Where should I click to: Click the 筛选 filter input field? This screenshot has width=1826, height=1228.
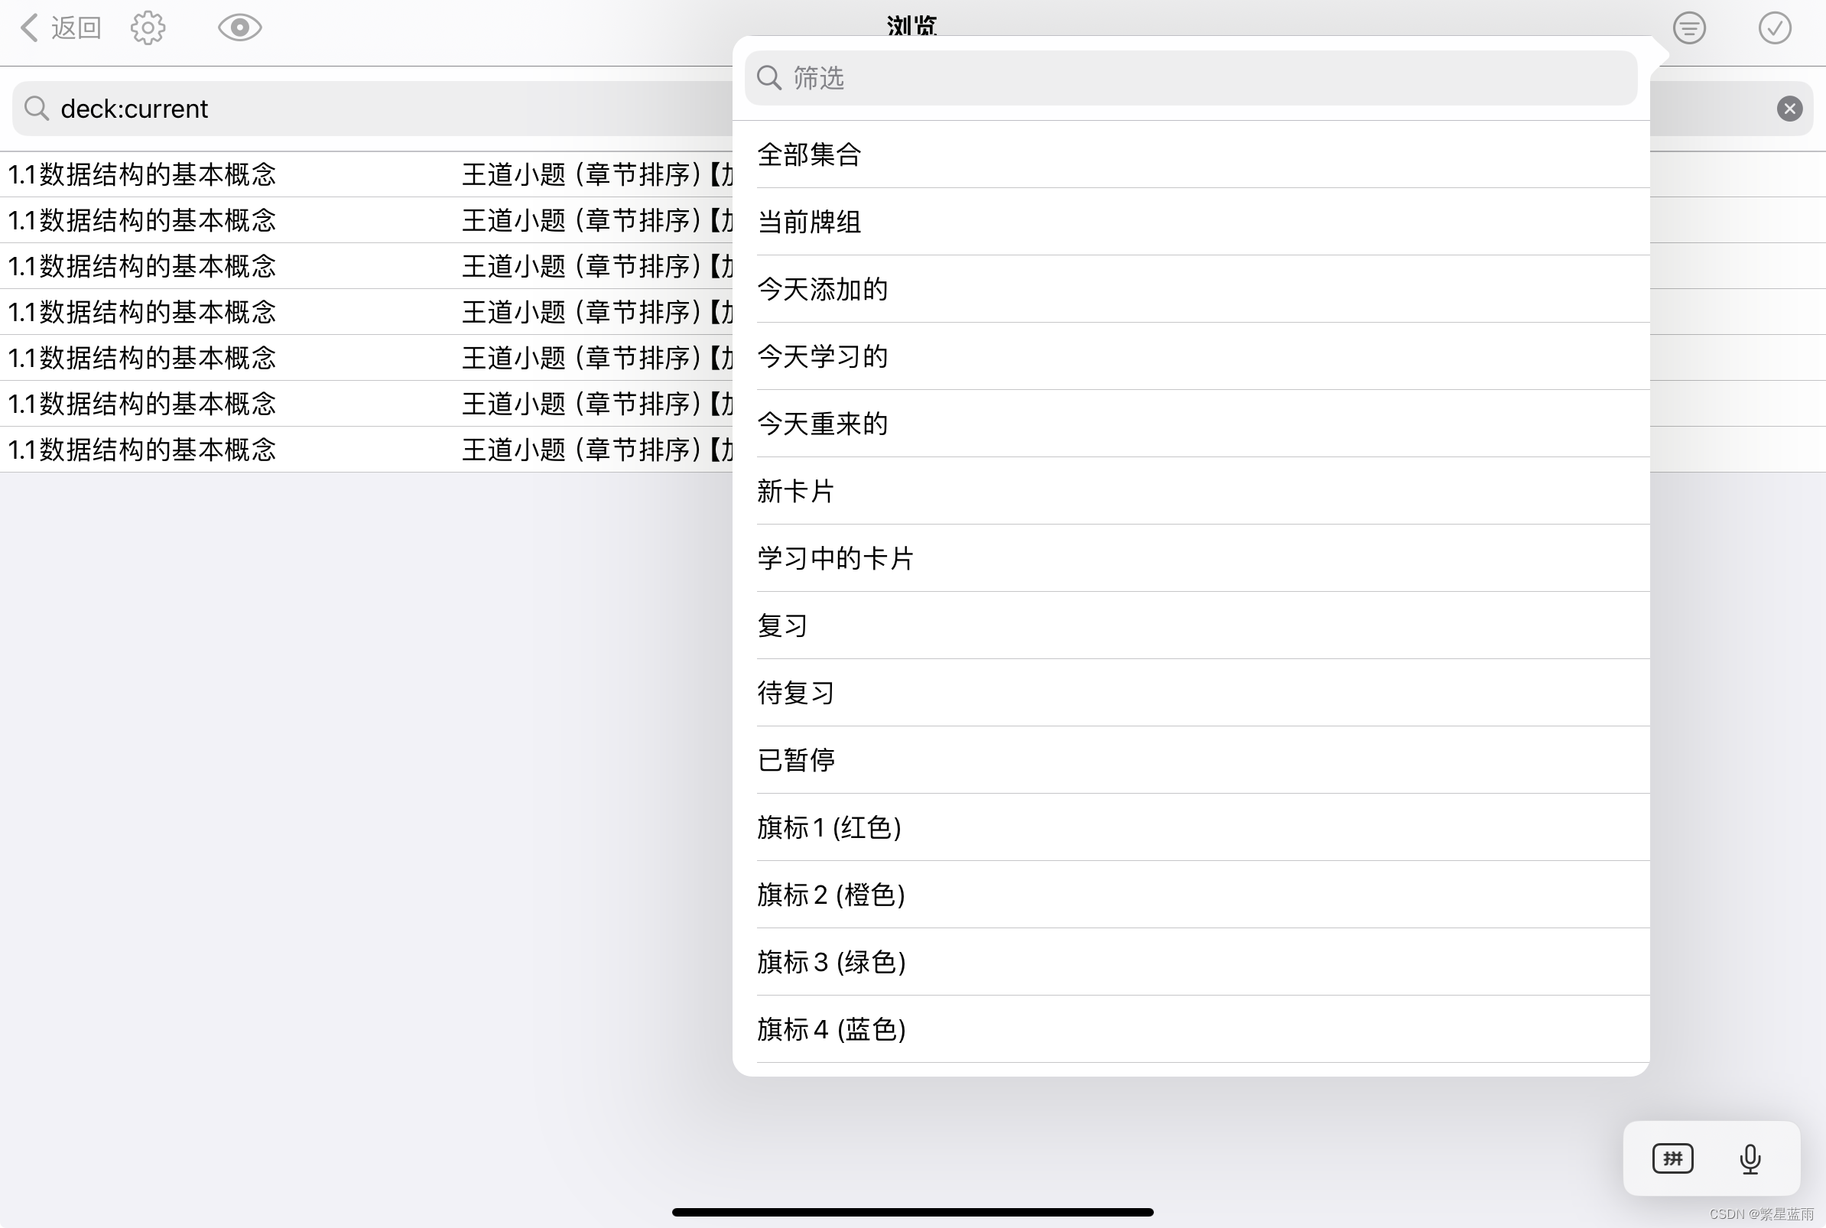click(x=1191, y=78)
